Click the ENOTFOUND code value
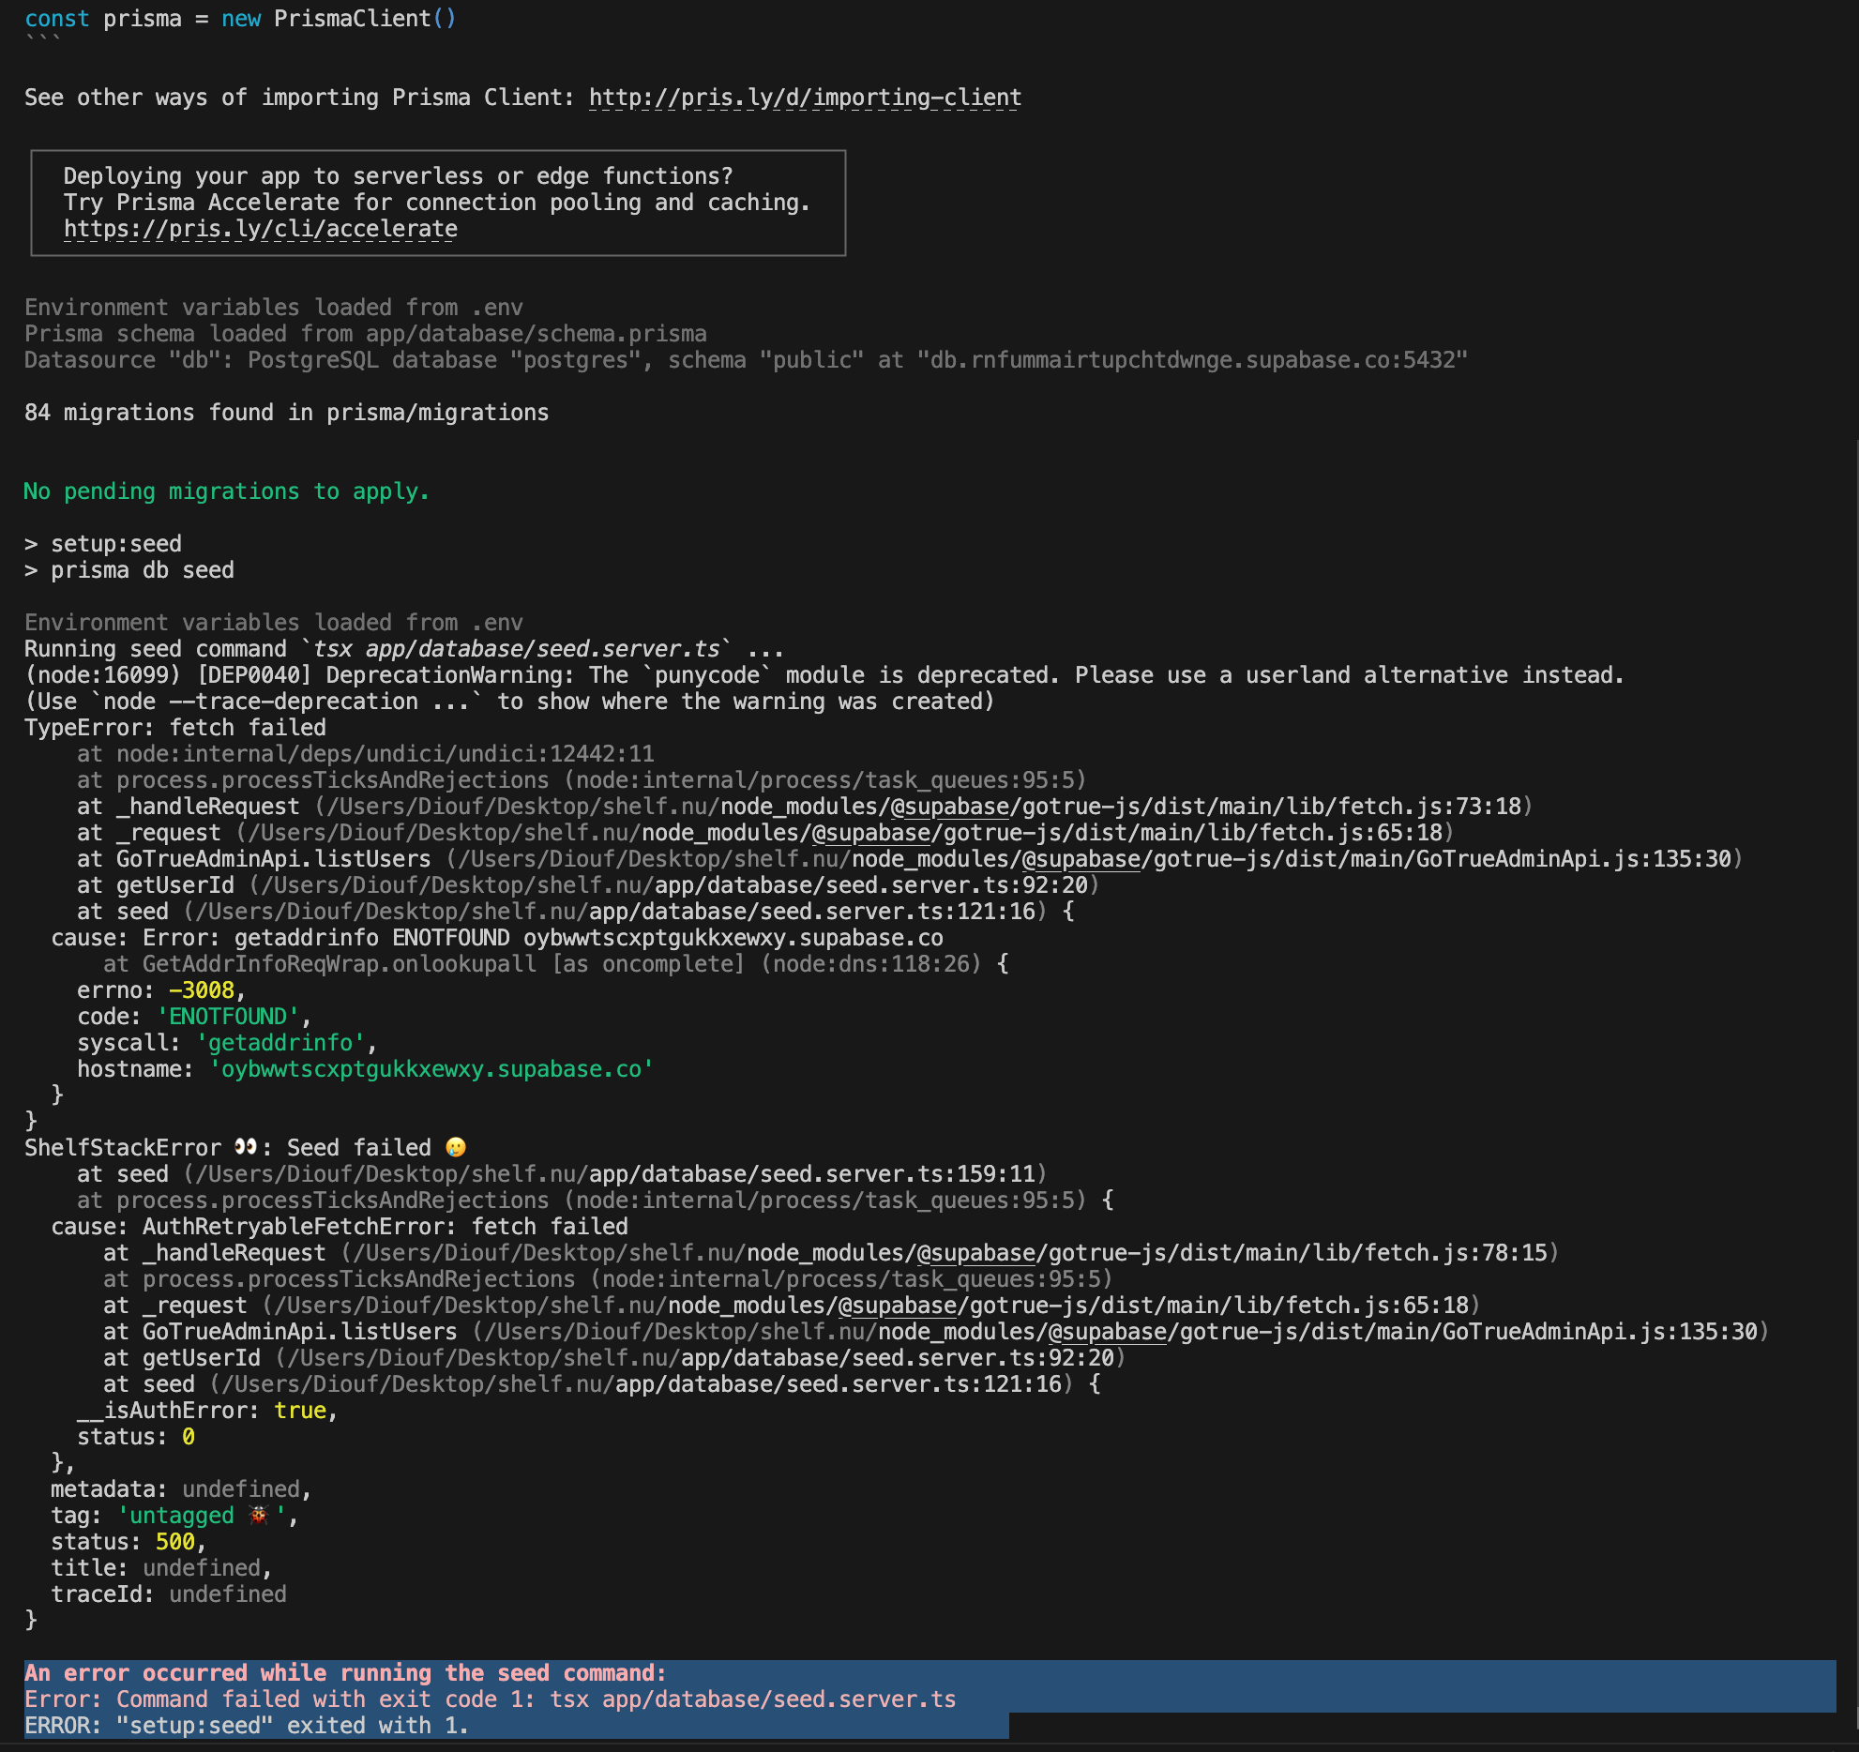 [x=229, y=1016]
